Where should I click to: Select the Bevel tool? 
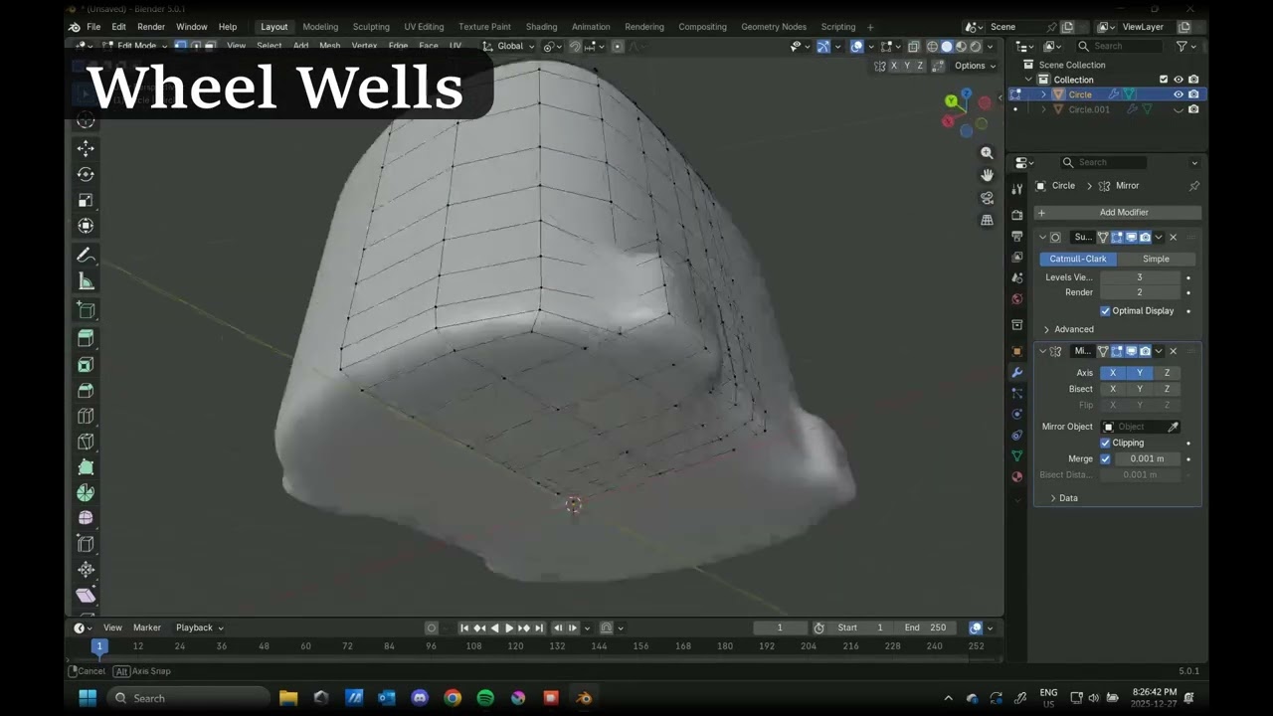(x=86, y=391)
